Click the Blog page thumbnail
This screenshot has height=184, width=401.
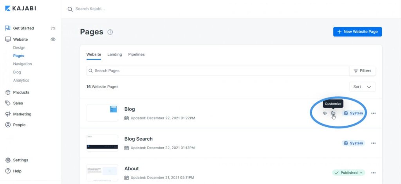tap(102, 113)
